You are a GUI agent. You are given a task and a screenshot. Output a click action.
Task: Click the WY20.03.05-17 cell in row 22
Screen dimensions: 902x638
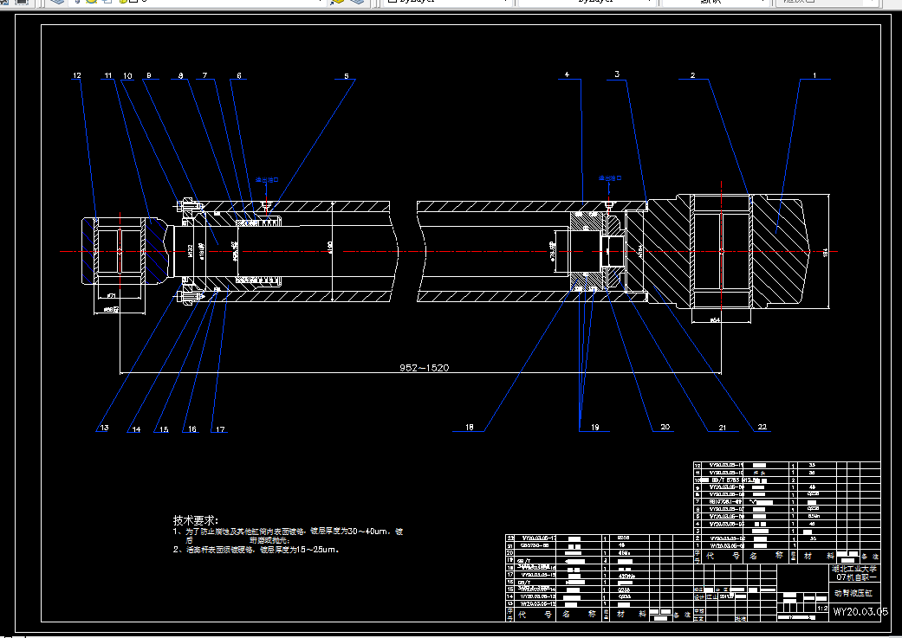click(539, 538)
